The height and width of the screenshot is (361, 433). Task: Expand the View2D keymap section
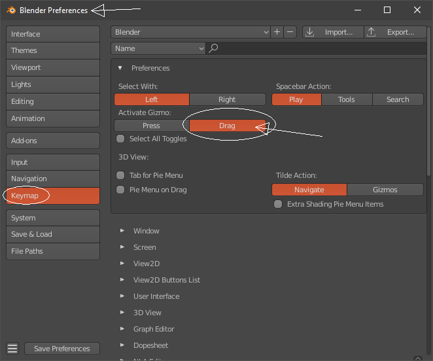click(x=122, y=263)
